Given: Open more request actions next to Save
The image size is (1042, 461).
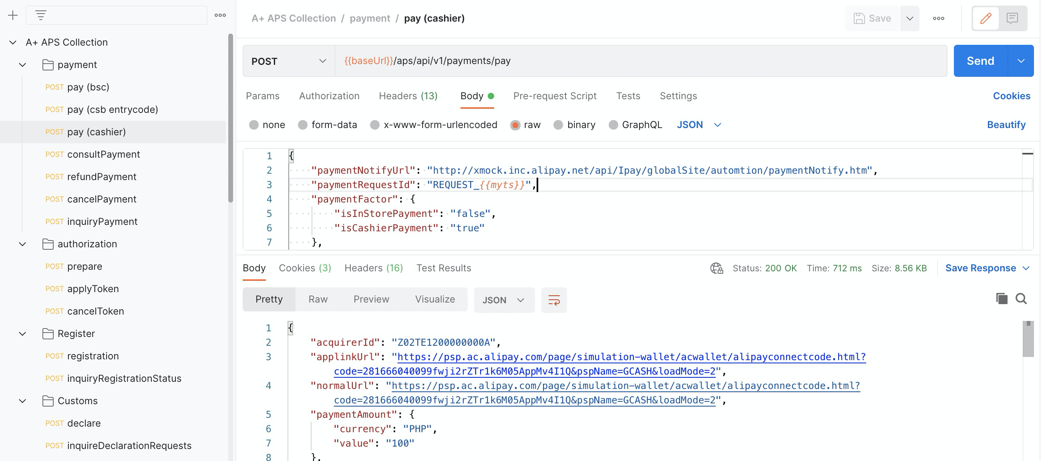Looking at the screenshot, I should (x=939, y=18).
